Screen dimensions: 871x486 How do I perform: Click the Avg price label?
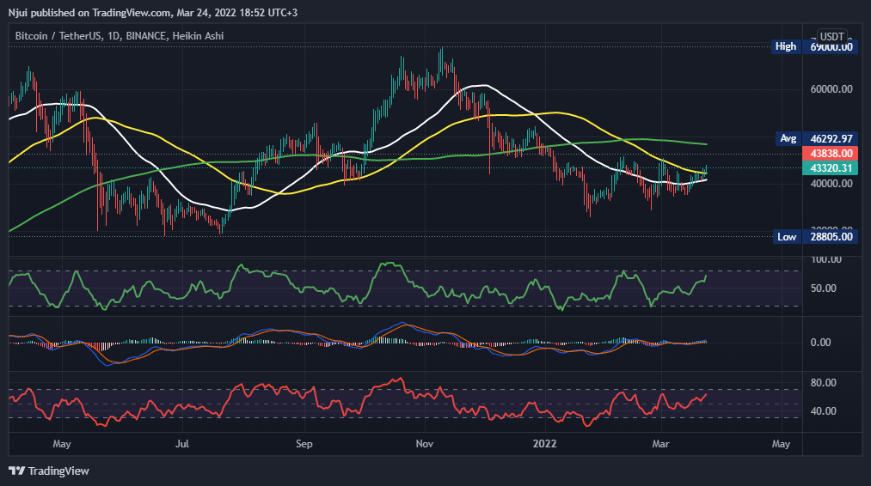(788, 139)
